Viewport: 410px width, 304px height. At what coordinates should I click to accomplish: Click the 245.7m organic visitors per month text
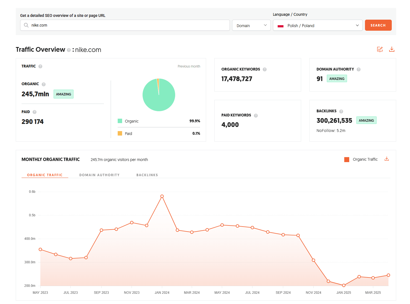(119, 160)
